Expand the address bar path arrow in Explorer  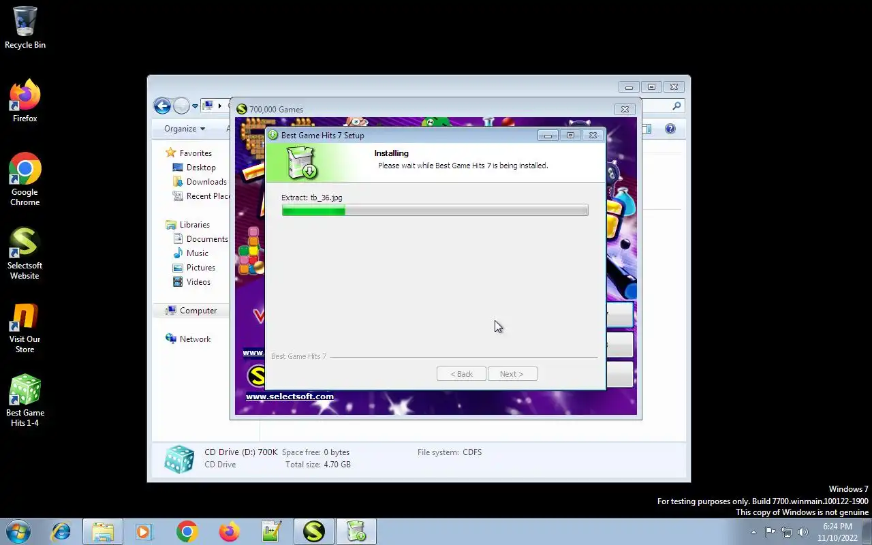point(219,106)
